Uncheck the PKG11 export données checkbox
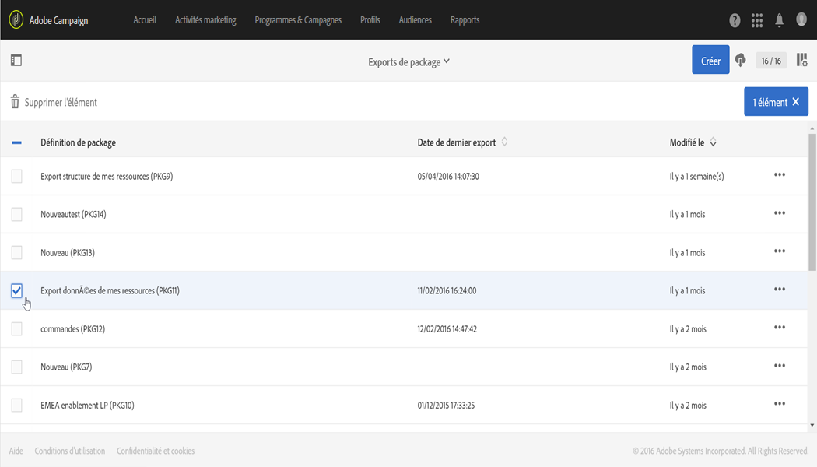Image resolution: width=817 pixels, height=467 pixels. pyautogui.click(x=17, y=290)
